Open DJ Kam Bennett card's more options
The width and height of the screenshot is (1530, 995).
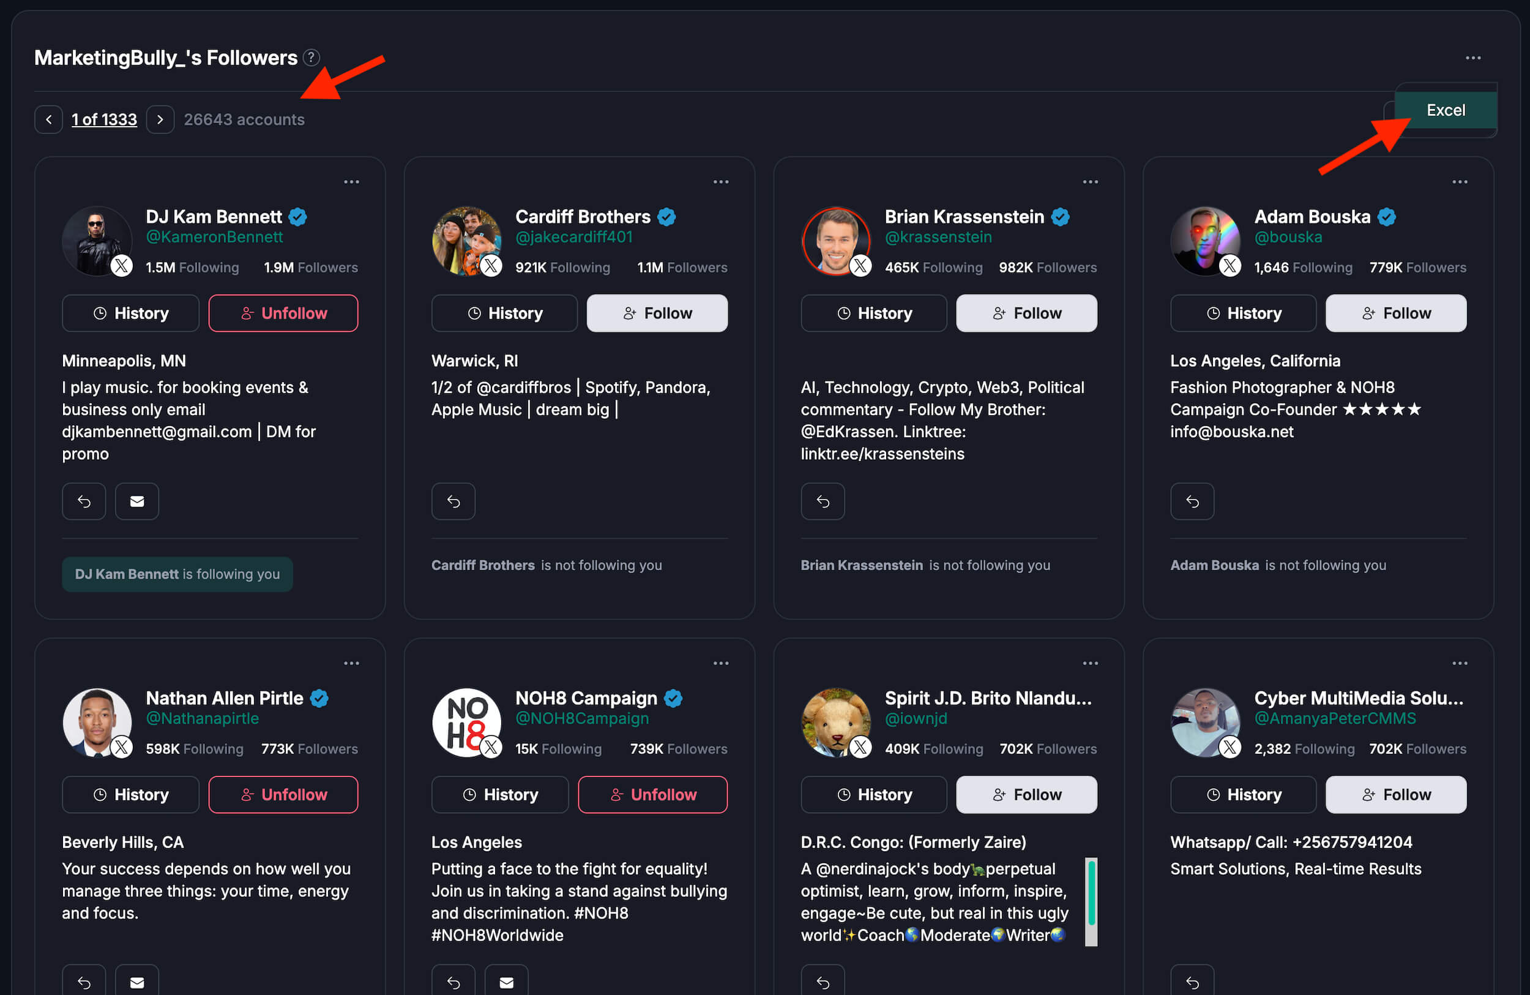point(351,182)
